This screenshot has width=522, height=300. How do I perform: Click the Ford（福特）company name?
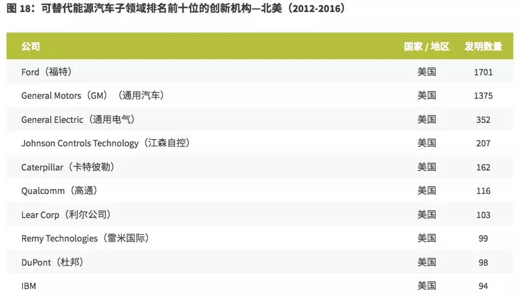(x=46, y=72)
